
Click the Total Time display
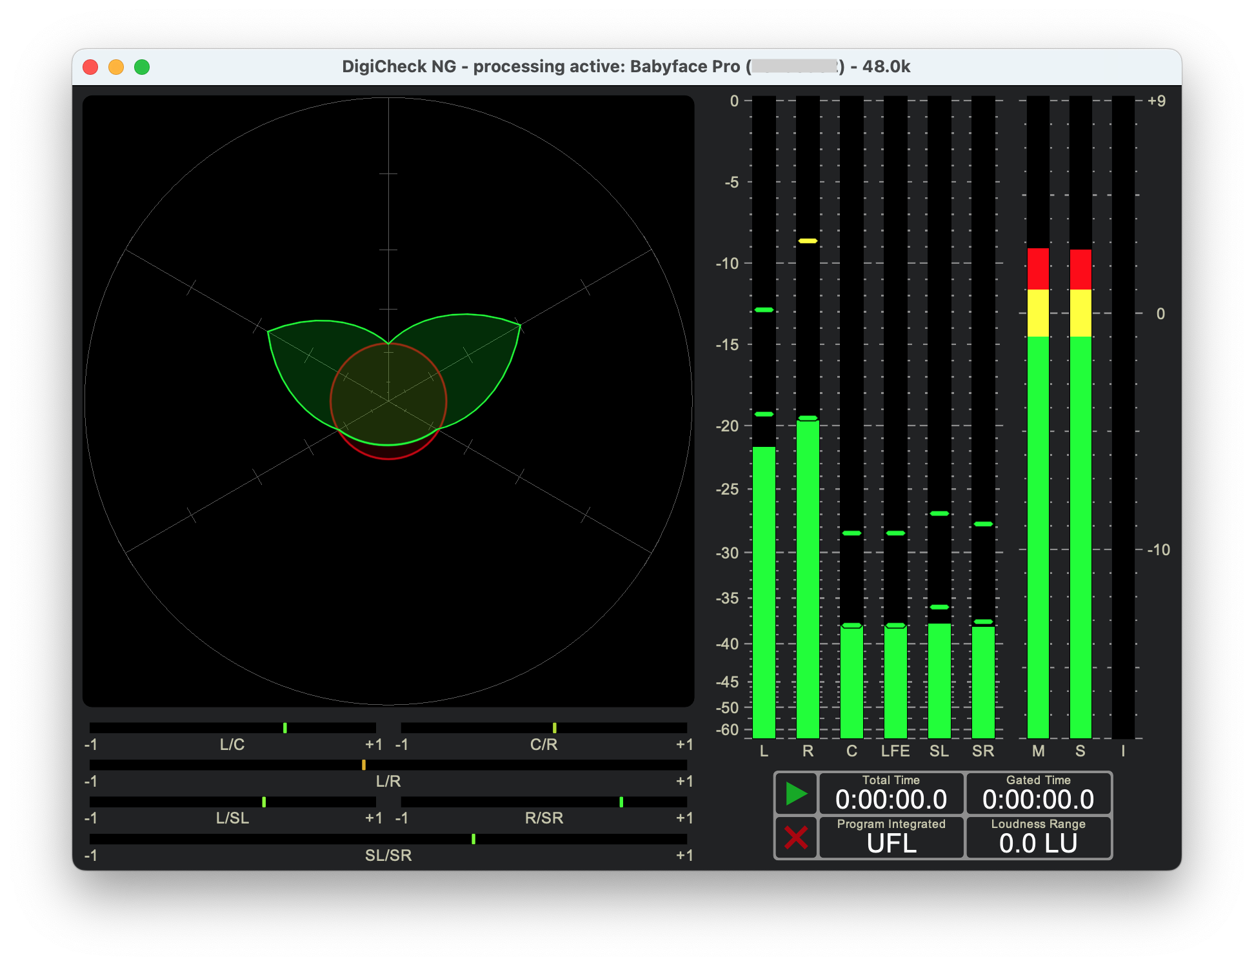[891, 794]
